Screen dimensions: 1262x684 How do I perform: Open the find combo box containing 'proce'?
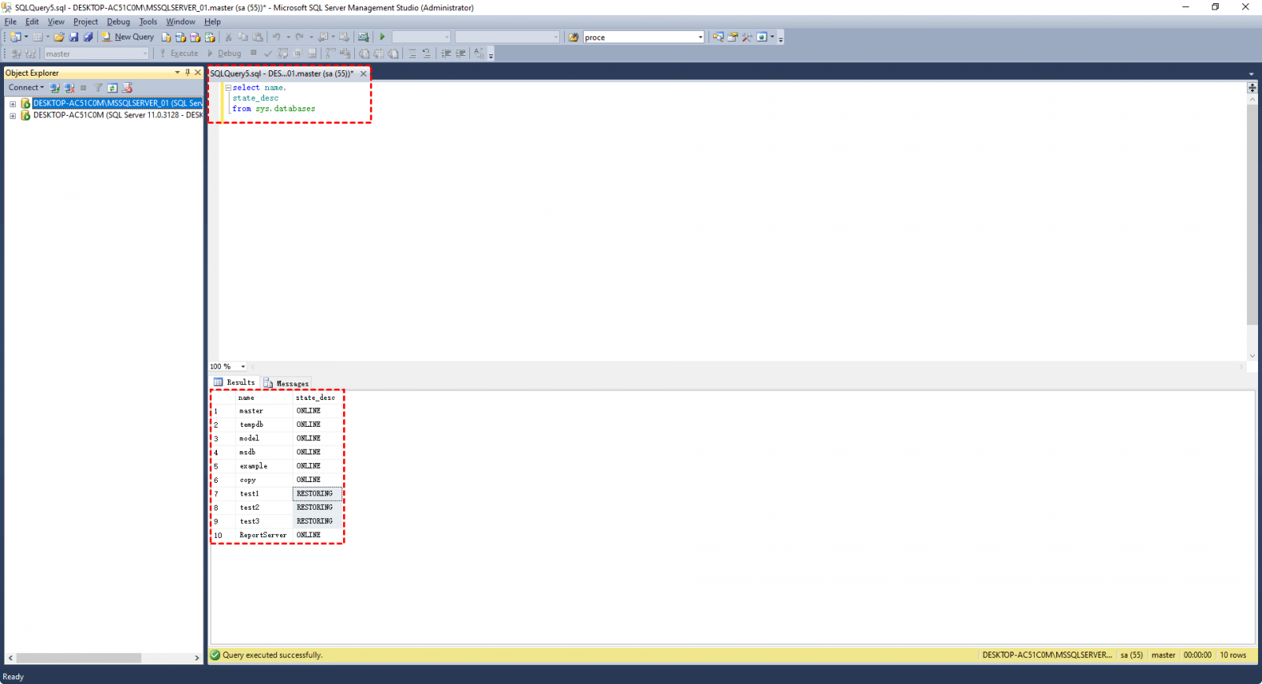pyautogui.click(x=644, y=37)
